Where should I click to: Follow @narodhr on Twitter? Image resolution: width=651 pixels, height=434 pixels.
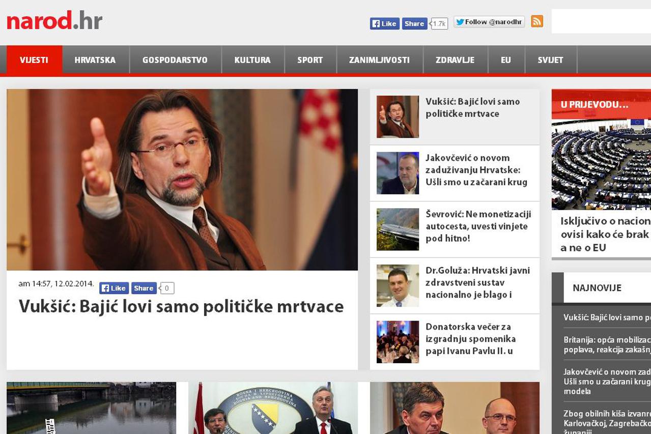pos(489,22)
